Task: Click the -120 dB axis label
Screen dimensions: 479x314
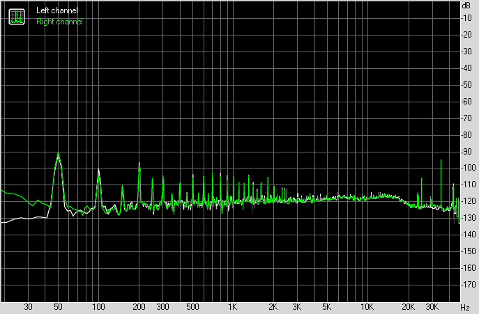Action: 469,201
